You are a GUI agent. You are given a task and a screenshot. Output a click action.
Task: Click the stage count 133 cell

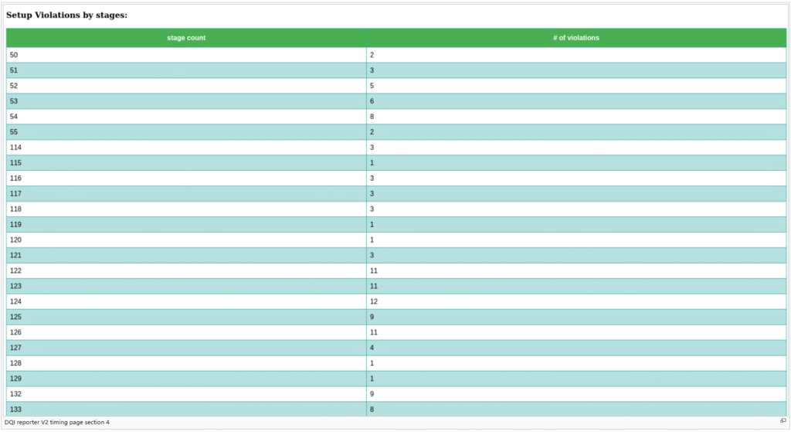(186, 409)
